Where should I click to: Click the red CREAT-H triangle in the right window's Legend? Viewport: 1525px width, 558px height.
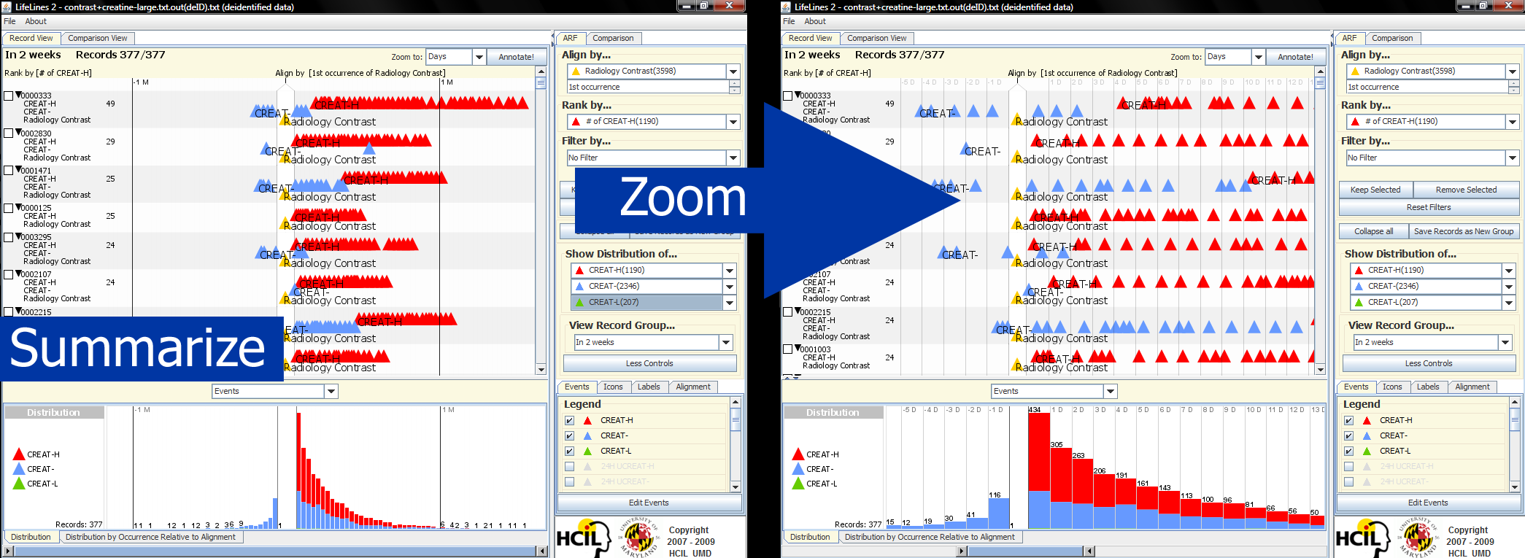click(1367, 420)
